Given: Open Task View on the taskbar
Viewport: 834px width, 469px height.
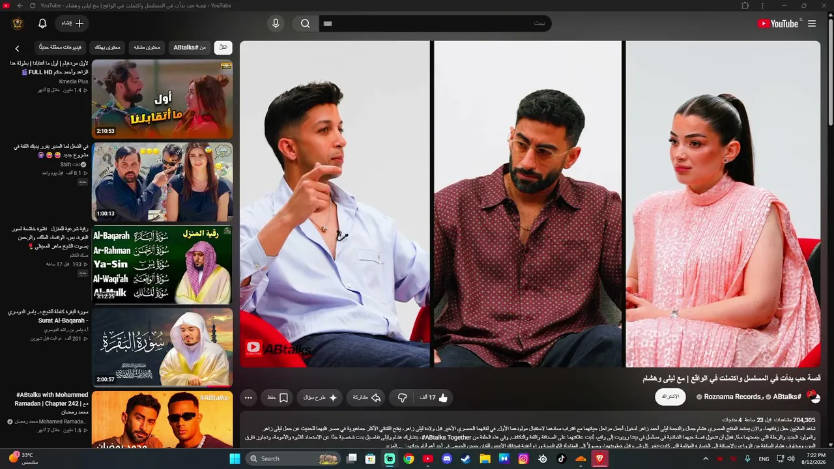Looking at the screenshot, I should point(351,459).
